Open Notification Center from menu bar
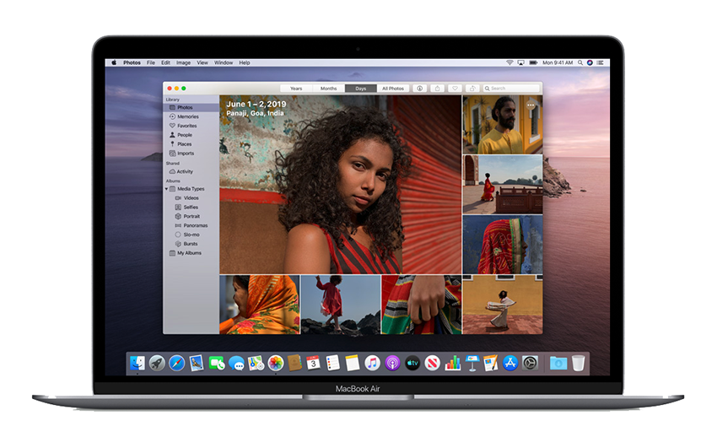Viewport: 717px width, 437px height. pos(600,62)
